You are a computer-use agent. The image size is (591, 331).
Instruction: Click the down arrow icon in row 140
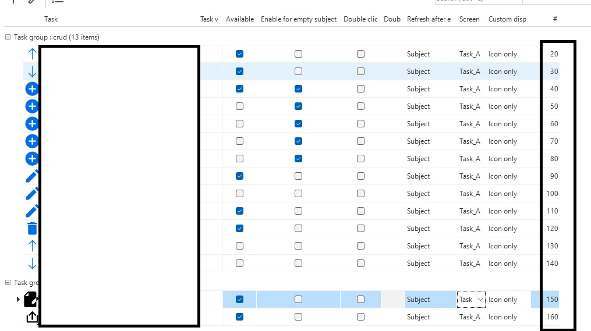(x=32, y=263)
